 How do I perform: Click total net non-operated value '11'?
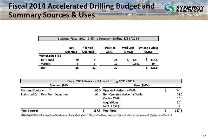pos(94,68)
